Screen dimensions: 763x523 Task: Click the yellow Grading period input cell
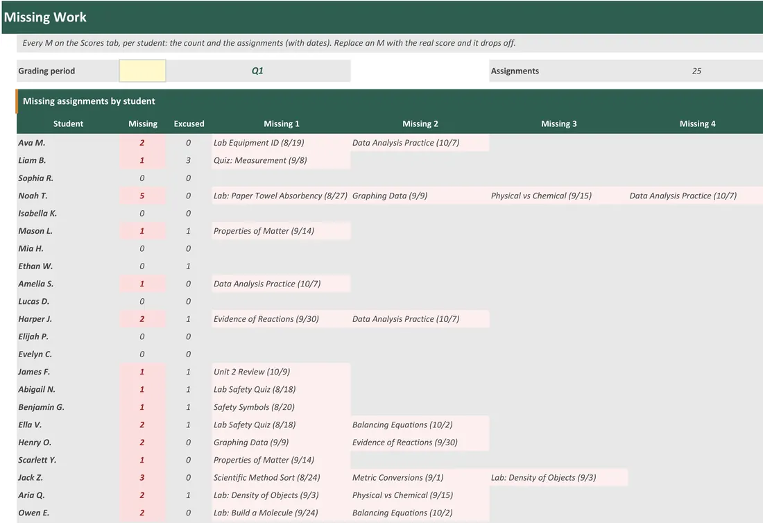142,71
